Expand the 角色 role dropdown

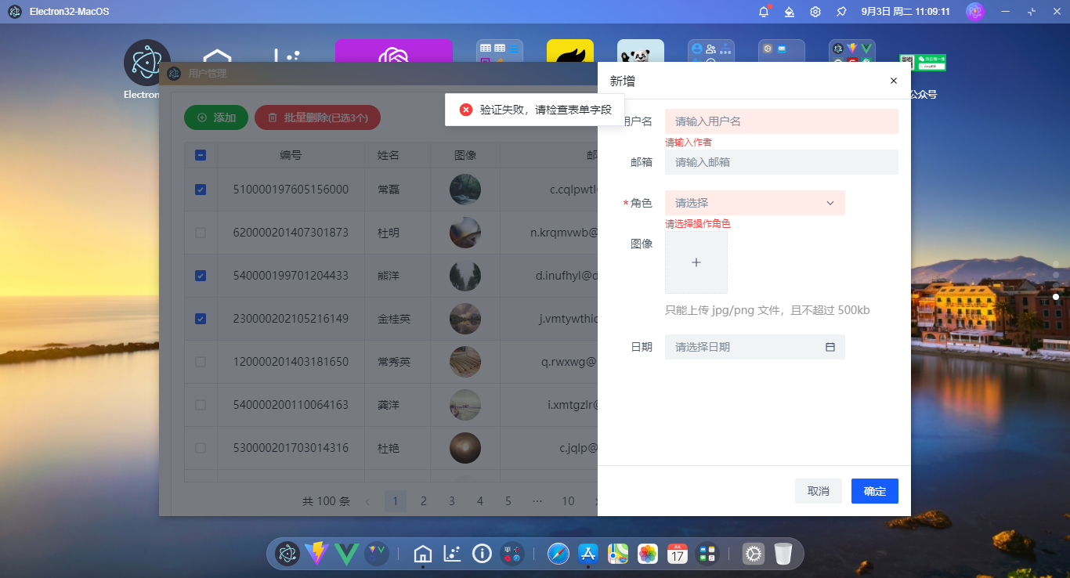pos(754,203)
